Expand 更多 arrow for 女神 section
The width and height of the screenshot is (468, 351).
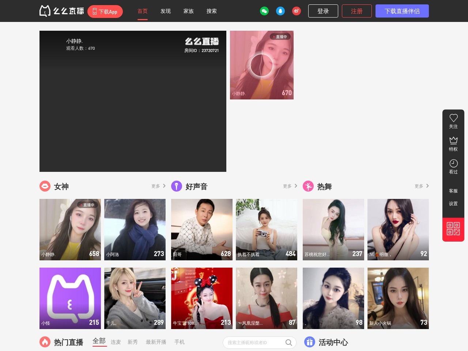[x=164, y=186]
